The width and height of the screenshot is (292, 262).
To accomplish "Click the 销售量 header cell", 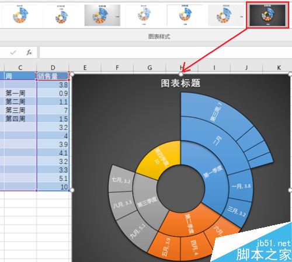I will coord(53,76).
